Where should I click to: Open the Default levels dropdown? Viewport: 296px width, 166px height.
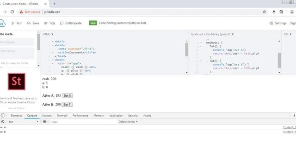[x=128, y=122]
